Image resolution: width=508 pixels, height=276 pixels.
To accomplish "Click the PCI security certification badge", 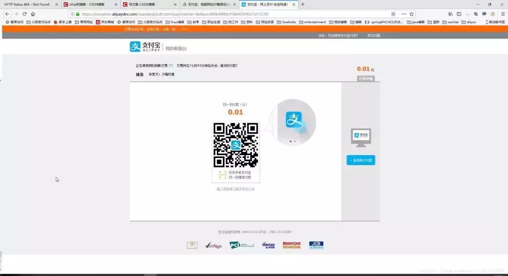I will (x=241, y=245).
